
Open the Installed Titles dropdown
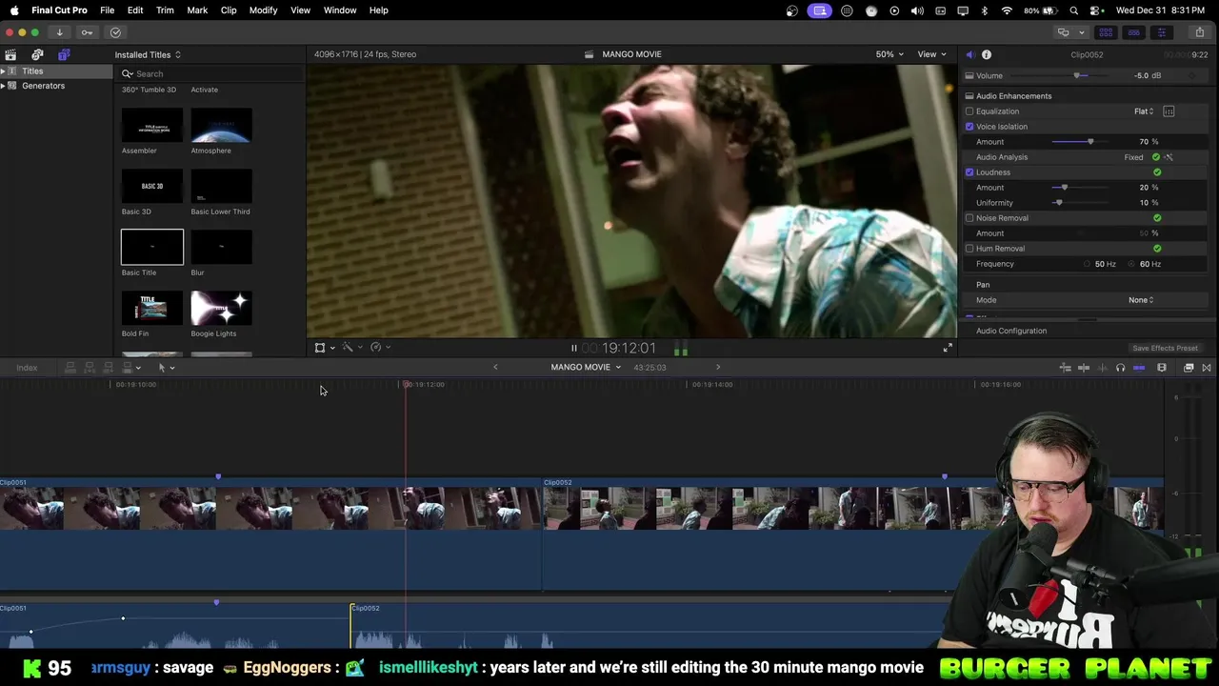[148, 55]
